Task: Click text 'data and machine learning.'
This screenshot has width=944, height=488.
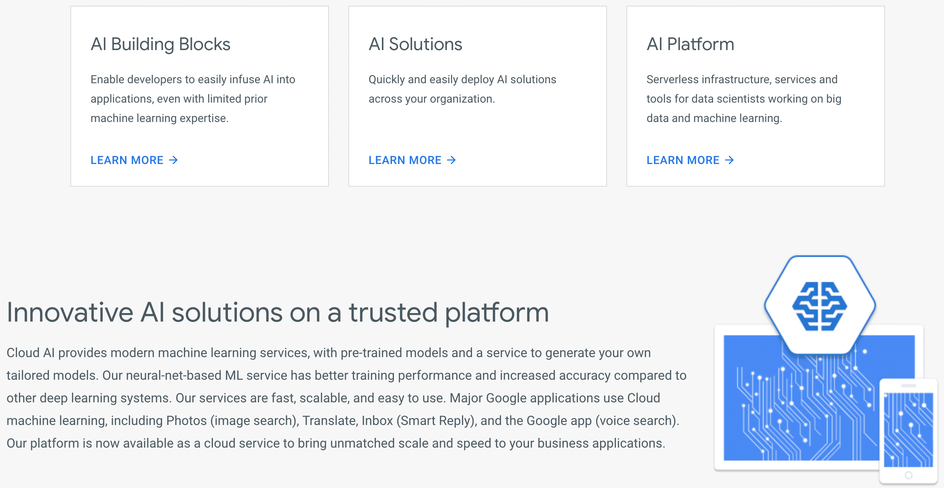Action: click(714, 118)
